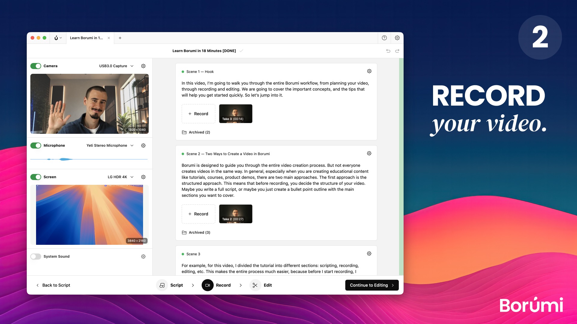Image resolution: width=577 pixels, height=324 pixels.
Task: Click the green scrollbar on right edge
Action: point(401,166)
